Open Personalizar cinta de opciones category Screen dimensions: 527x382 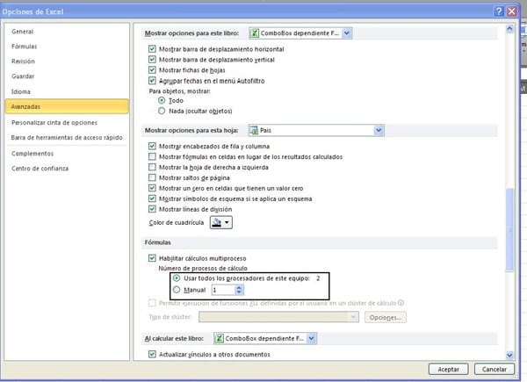click(x=54, y=123)
